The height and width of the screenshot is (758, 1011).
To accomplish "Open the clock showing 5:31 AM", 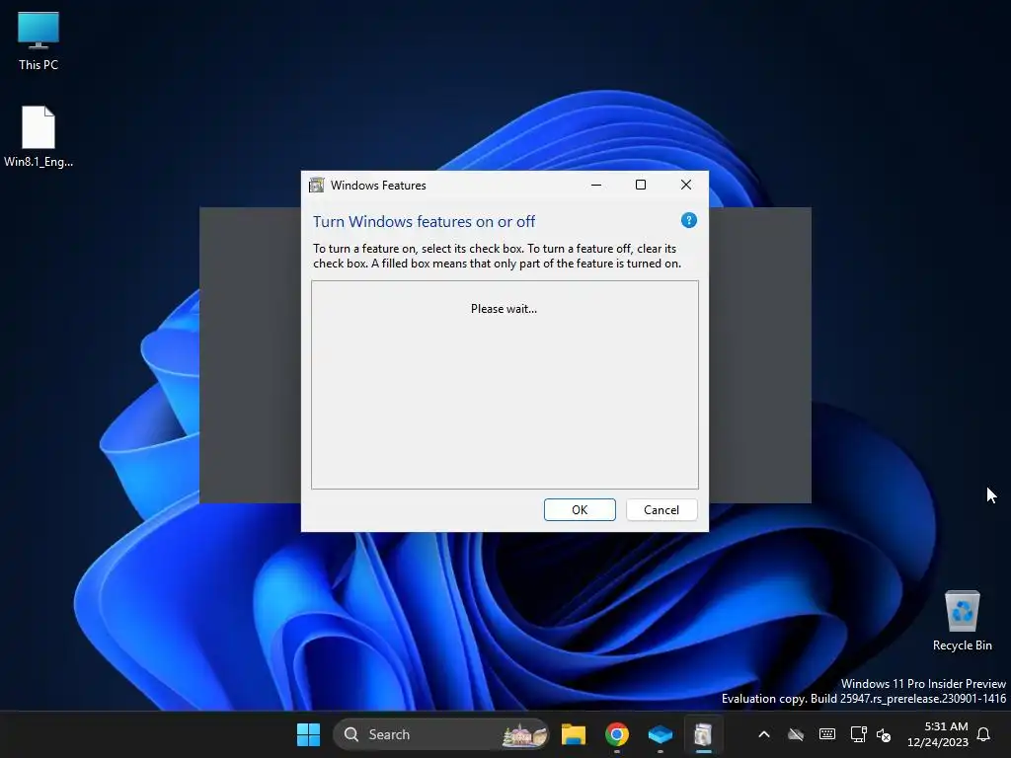I will click(x=938, y=734).
